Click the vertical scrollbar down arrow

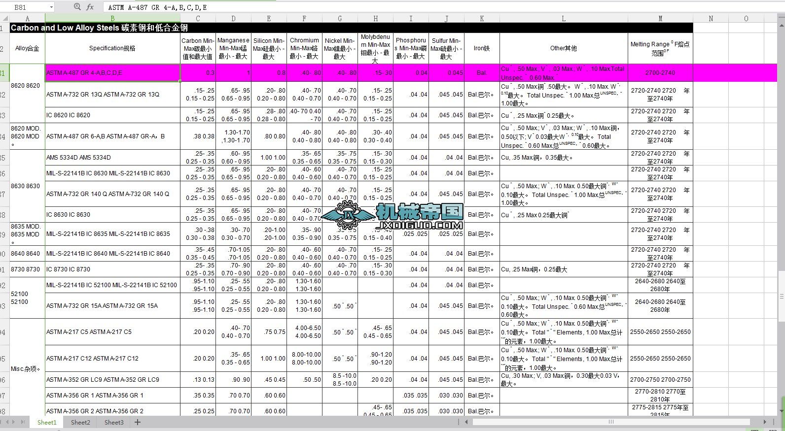pos(781,411)
